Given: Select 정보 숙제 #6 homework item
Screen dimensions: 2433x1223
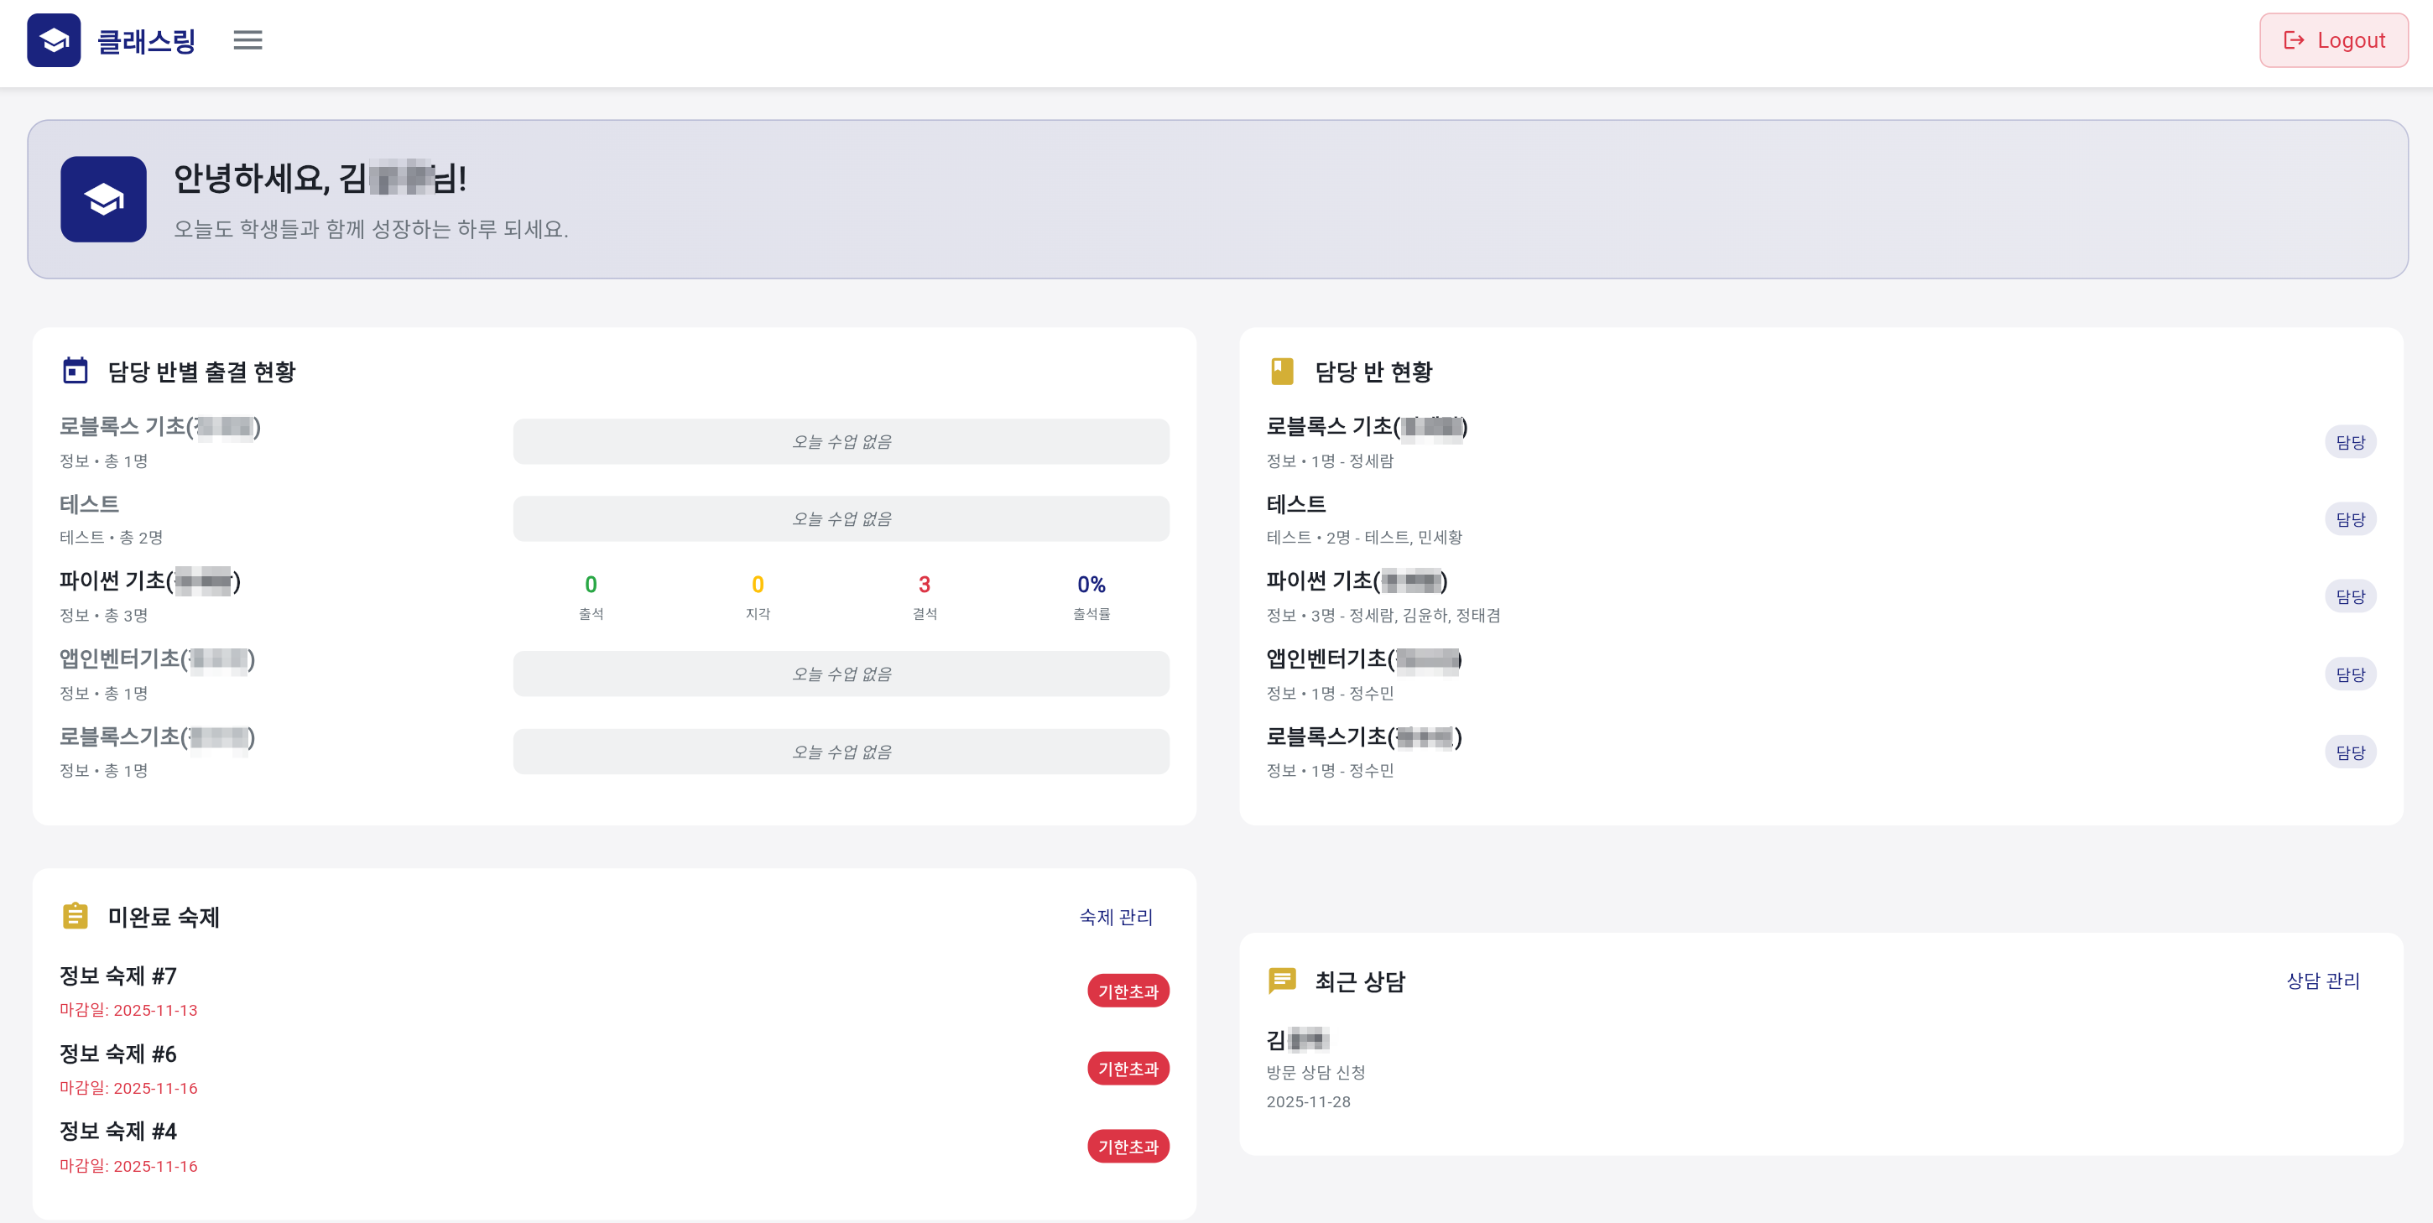Looking at the screenshot, I should coord(118,1054).
